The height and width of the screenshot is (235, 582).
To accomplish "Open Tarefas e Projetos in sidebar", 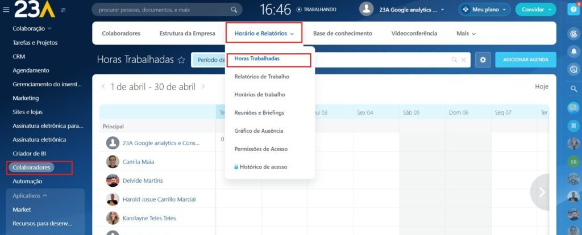I will point(35,43).
